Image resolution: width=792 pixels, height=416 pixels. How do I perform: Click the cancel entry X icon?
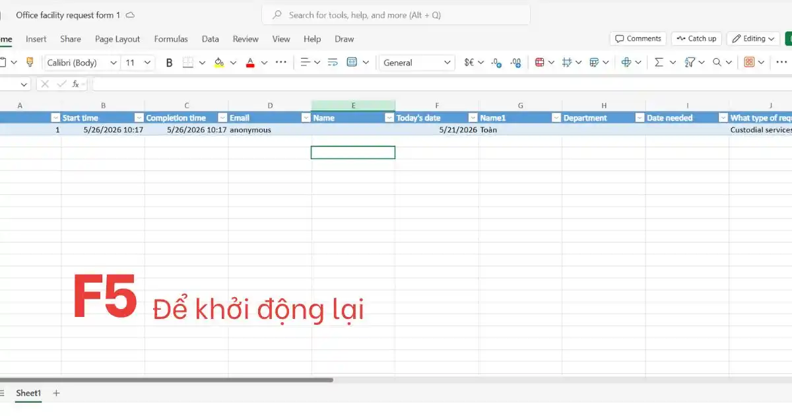pyautogui.click(x=45, y=84)
